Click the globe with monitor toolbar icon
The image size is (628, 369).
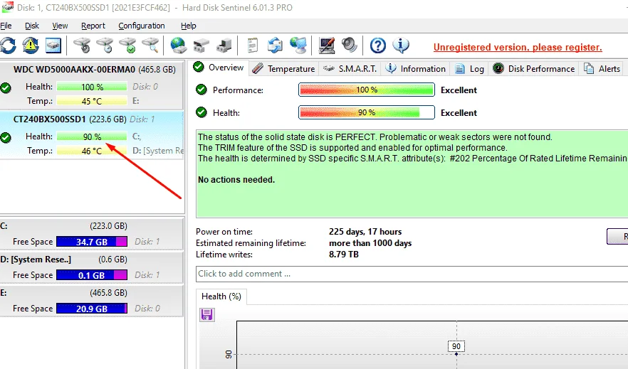pos(298,46)
